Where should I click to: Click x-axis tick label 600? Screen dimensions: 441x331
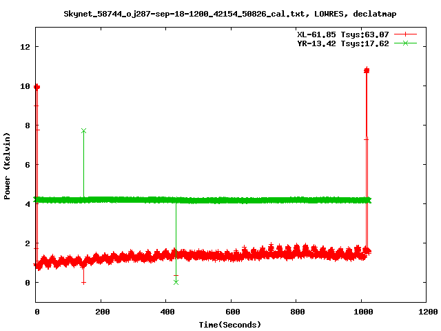[x=232, y=312]
